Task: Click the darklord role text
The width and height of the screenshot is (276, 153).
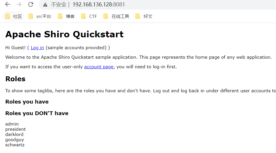Action: click(x=14, y=134)
